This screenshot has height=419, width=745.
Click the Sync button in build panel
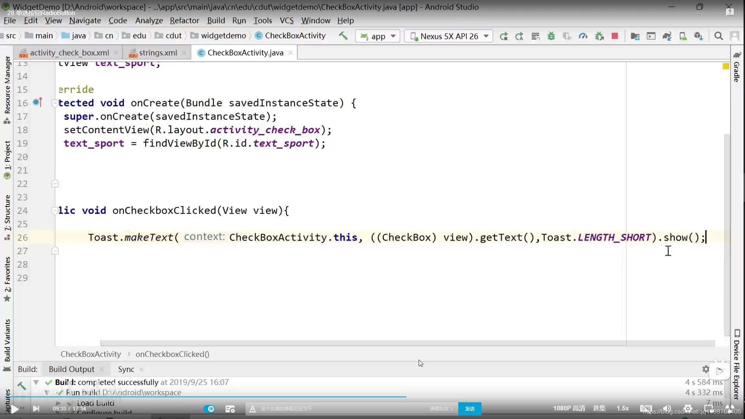click(126, 369)
